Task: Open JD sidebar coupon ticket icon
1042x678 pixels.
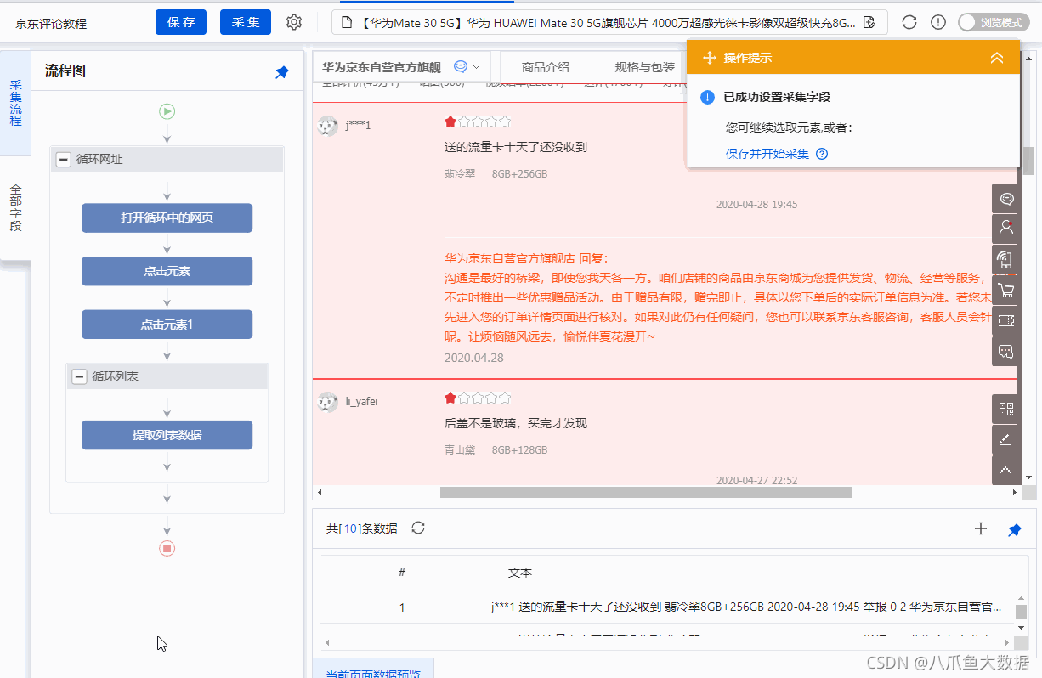Action: tap(1006, 320)
